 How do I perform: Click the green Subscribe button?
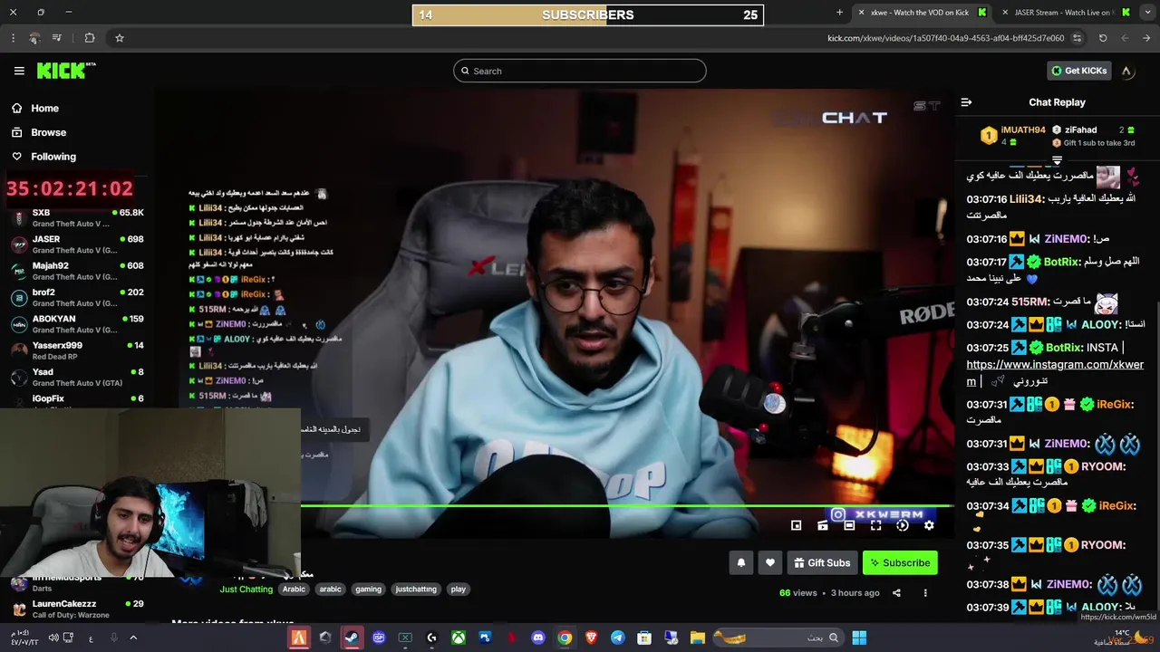pyautogui.click(x=900, y=562)
